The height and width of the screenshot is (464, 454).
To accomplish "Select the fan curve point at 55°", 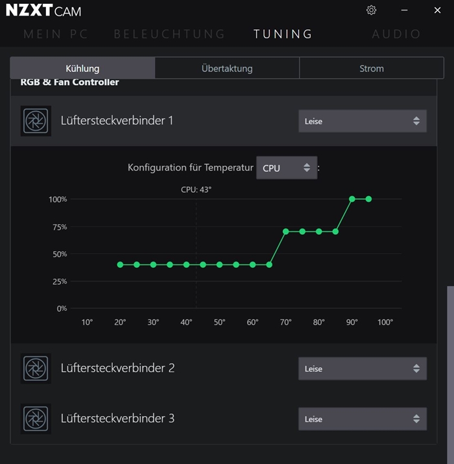I will click(x=236, y=265).
